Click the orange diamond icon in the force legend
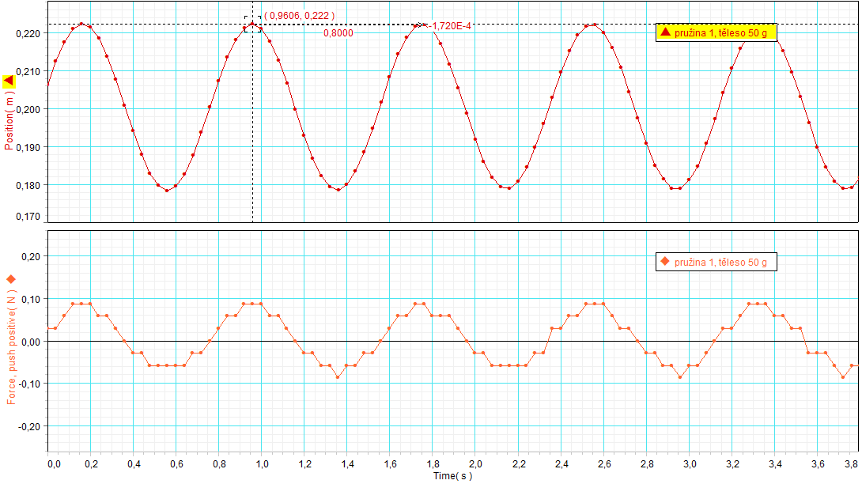 pos(665,261)
